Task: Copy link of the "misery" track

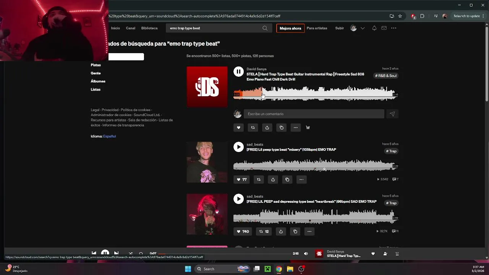Action: [x=287, y=180]
